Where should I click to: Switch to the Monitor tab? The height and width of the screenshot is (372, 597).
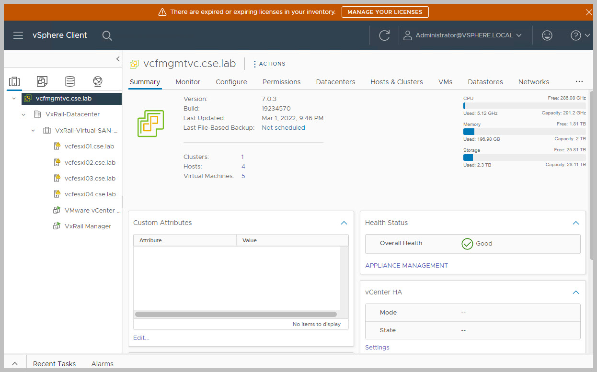(188, 82)
